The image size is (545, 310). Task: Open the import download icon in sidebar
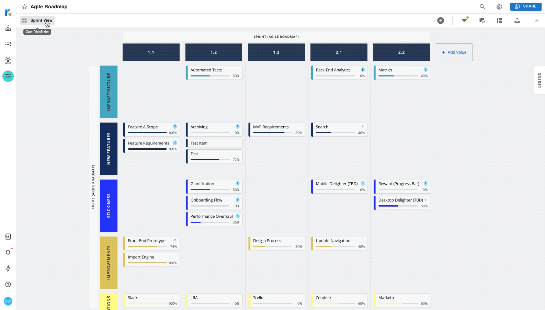8,28
